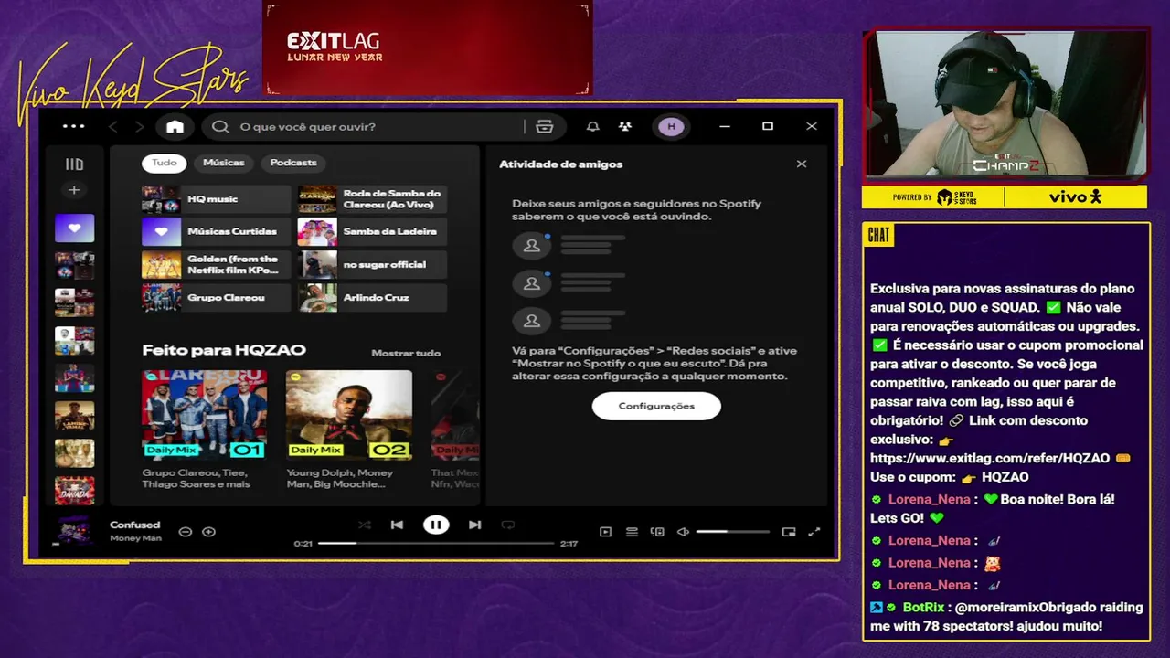Open the profile avatar 'H' menu
This screenshot has width=1170, height=658.
(x=672, y=127)
